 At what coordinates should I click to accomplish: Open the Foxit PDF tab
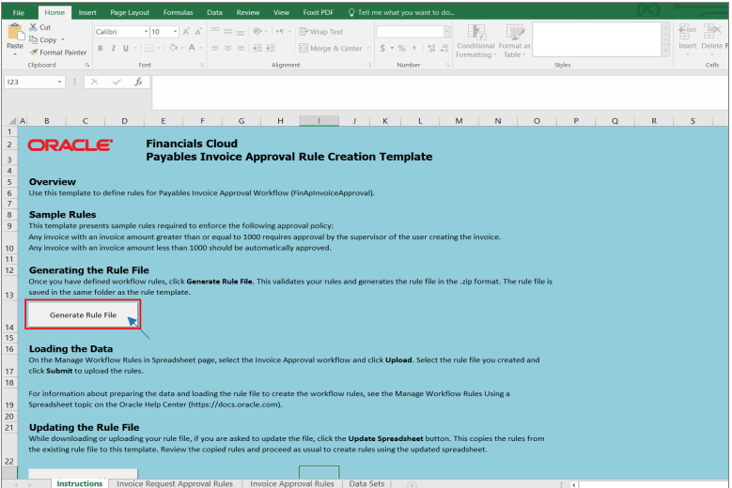318,12
